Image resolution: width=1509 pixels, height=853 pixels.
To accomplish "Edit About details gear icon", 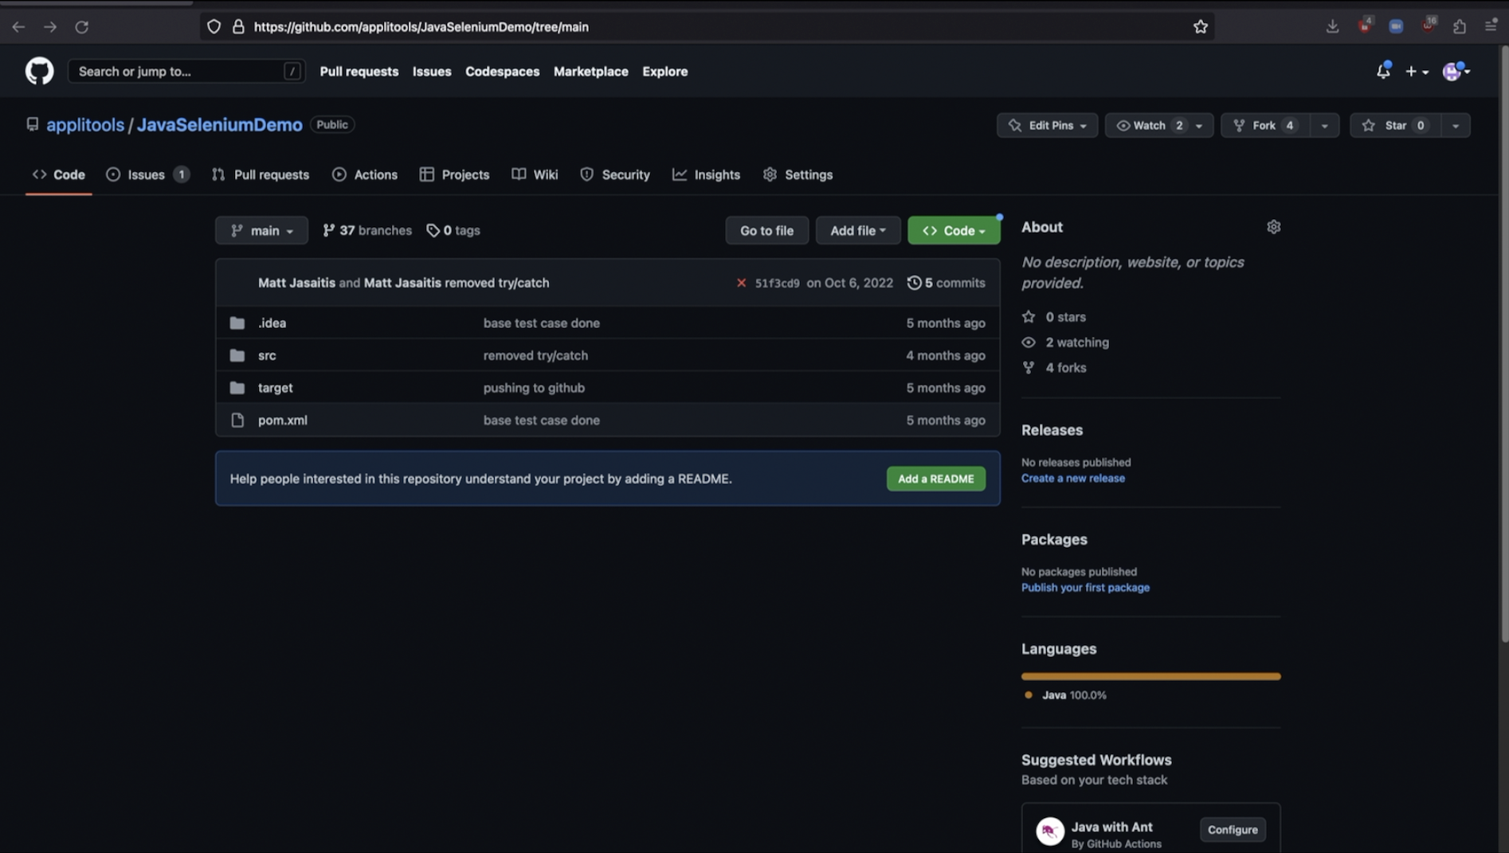I will click(1273, 227).
